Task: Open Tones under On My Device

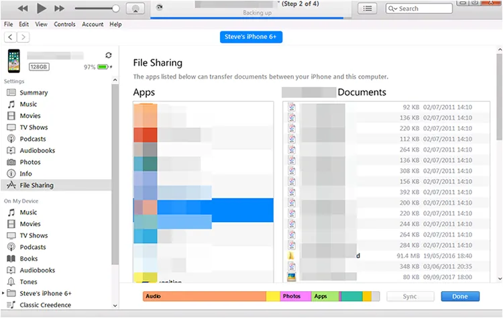Action: [x=28, y=282]
